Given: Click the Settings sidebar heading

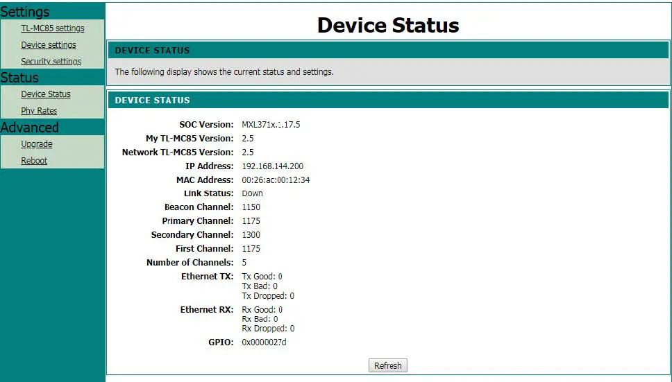Looking at the screenshot, I should point(25,12).
